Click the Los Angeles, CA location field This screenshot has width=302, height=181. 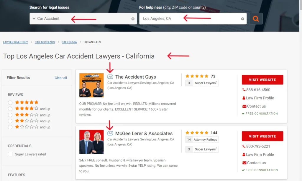coord(193,18)
